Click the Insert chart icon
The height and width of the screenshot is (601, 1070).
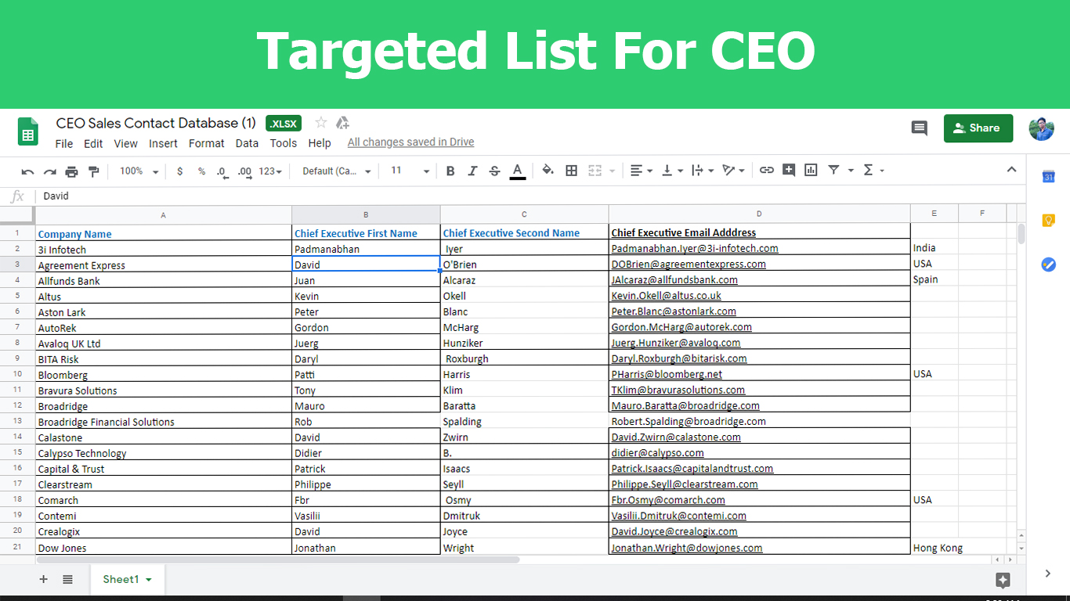(811, 171)
